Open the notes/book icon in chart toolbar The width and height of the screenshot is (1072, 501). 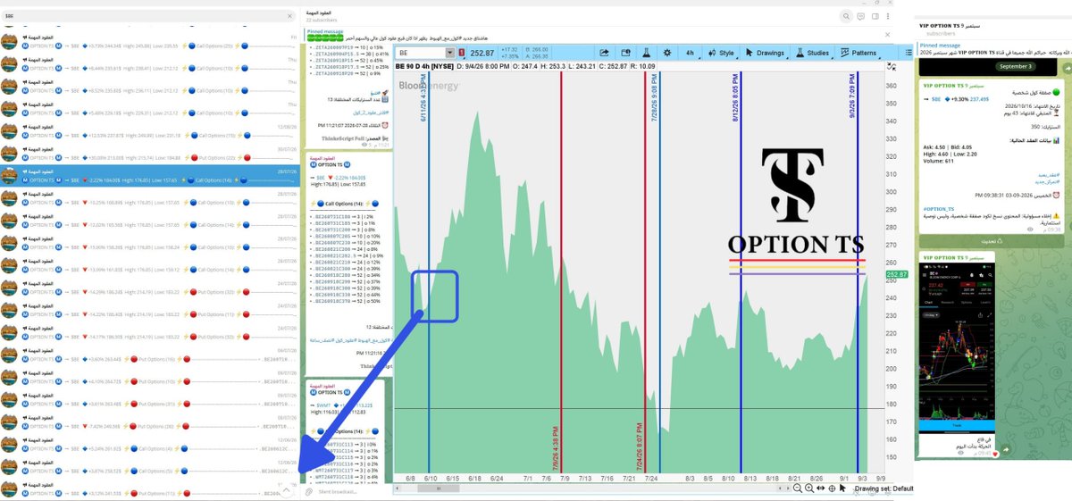[x=626, y=53]
